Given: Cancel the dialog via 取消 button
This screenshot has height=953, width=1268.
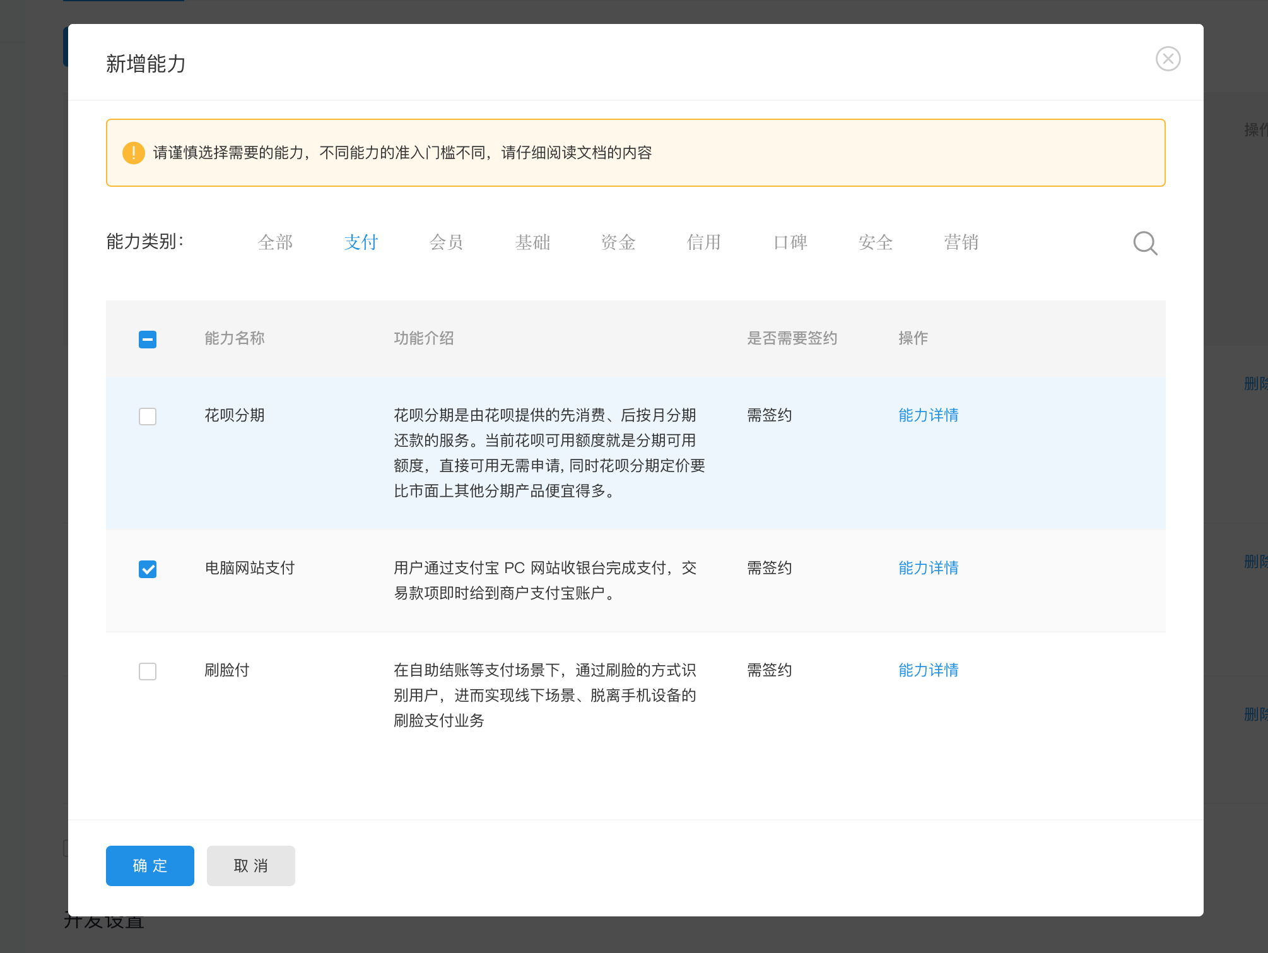Looking at the screenshot, I should point(250,865).
